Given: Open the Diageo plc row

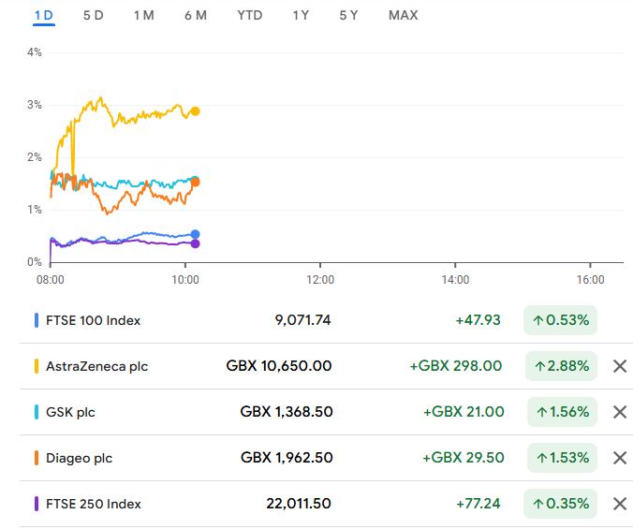Looking at the screenshot, I should click(326, 458).
